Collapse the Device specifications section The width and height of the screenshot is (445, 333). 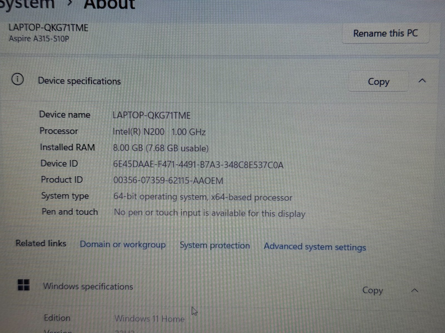coord(422,81)
